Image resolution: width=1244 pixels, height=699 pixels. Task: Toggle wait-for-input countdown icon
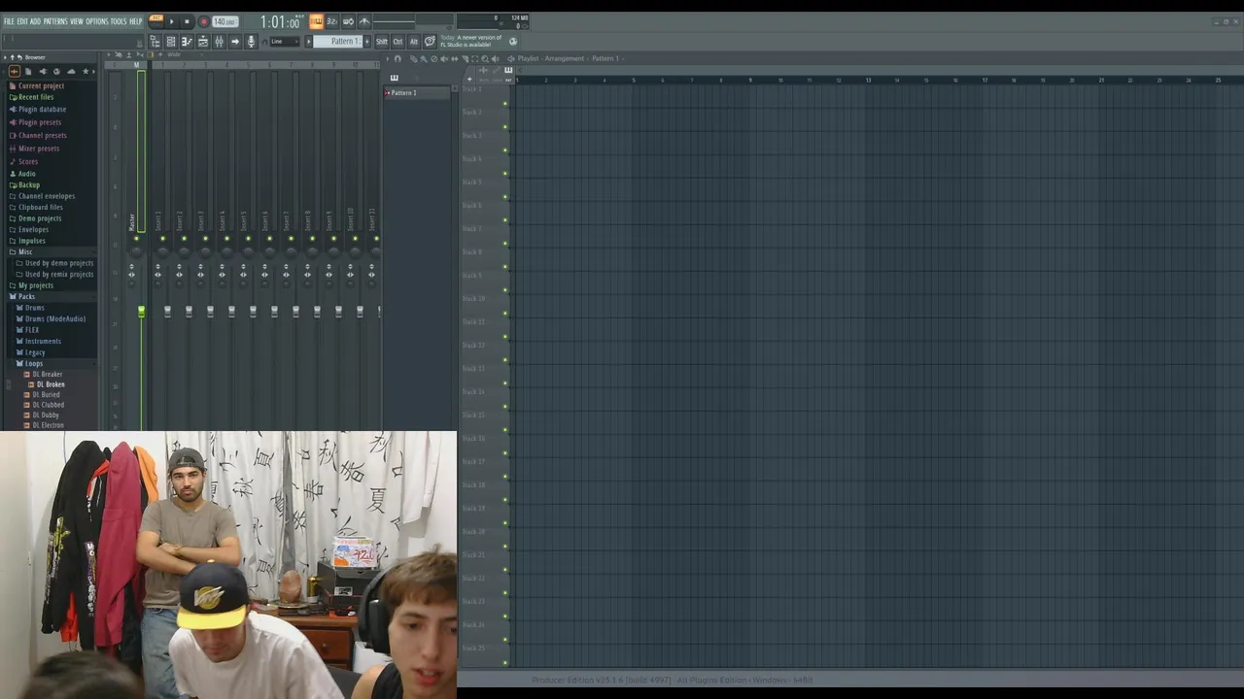pyautogui.click(x=331, y=21)
